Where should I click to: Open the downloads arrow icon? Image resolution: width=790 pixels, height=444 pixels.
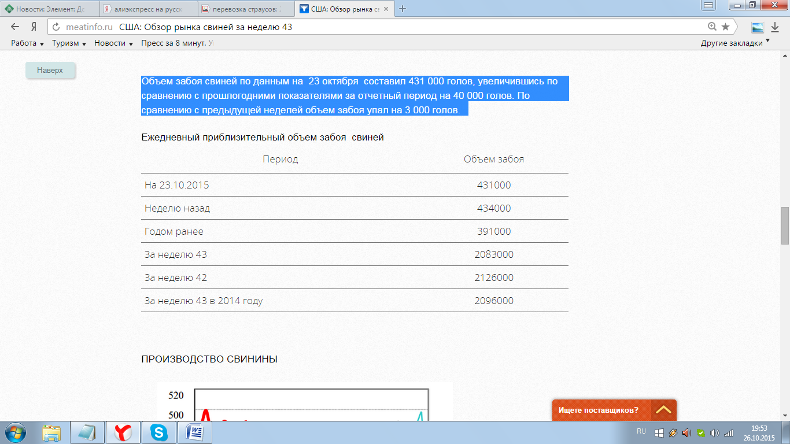pos(775,27)
